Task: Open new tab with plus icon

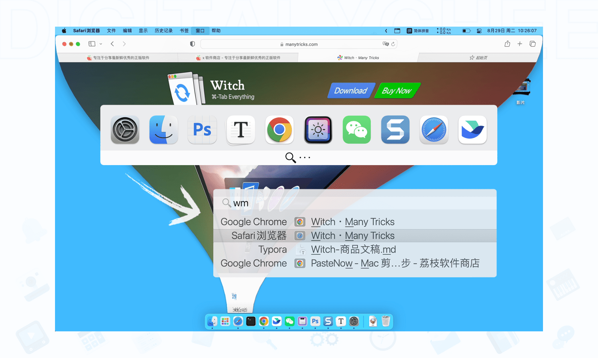Action: coord(520,44)
